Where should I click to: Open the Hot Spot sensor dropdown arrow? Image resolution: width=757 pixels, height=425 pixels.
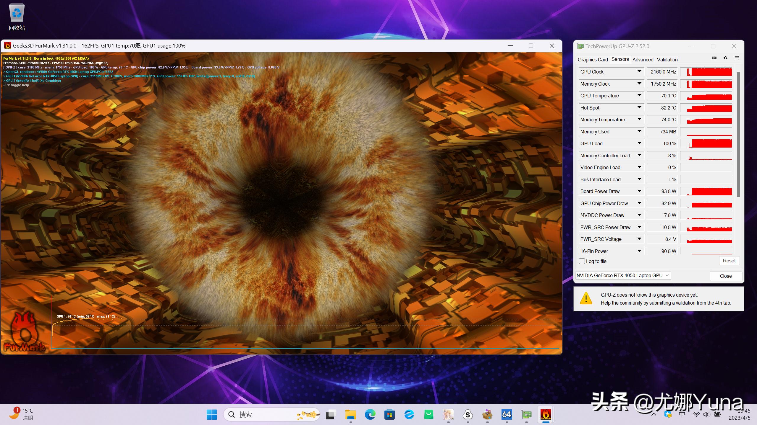tap(639, 108)
